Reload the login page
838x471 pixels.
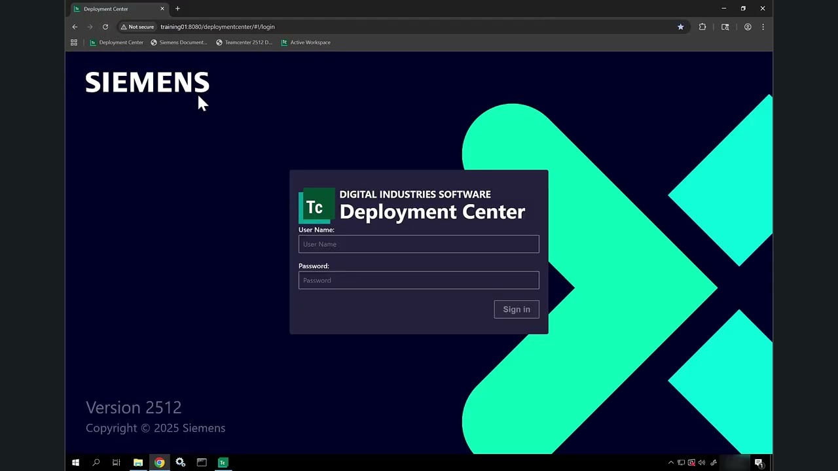click(105, 27)
